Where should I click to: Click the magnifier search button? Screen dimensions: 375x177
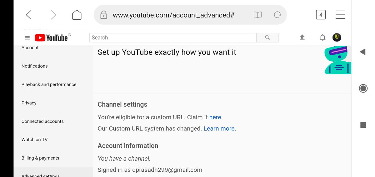[x=267, y=38]
